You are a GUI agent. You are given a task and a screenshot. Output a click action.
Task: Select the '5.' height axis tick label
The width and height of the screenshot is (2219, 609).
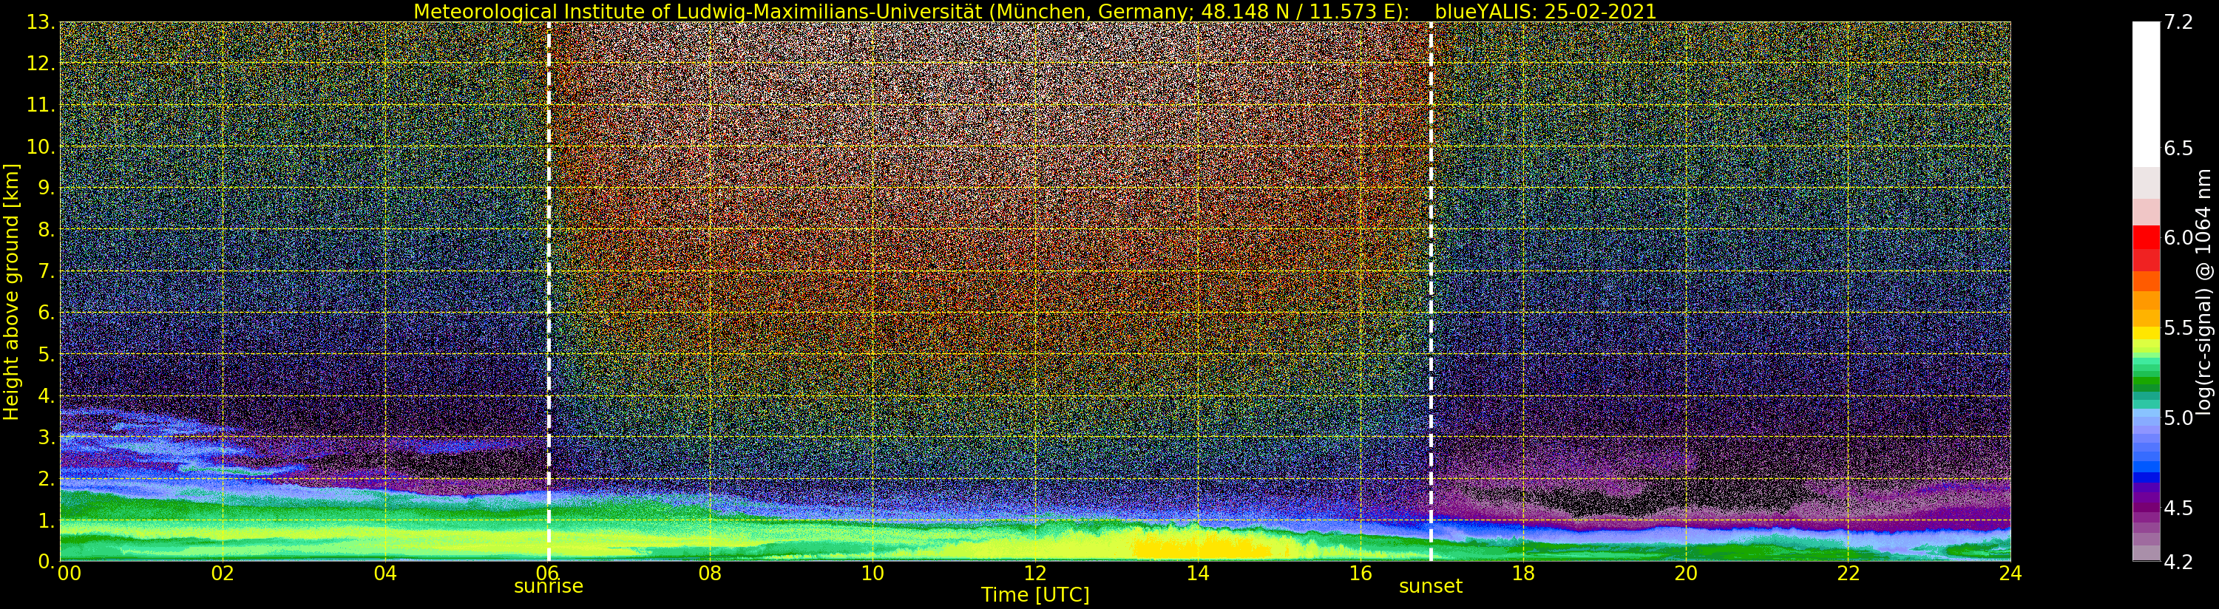pos(47,354)
